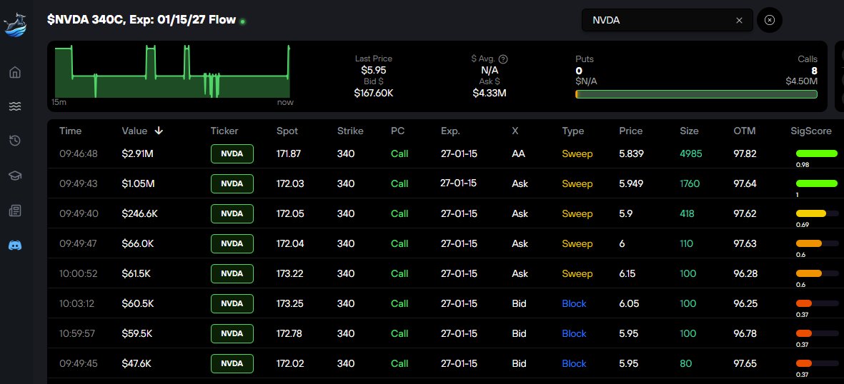
Task: Click the $4.50M Calls total
Action: pyautogui.click(x=801, y=81)
